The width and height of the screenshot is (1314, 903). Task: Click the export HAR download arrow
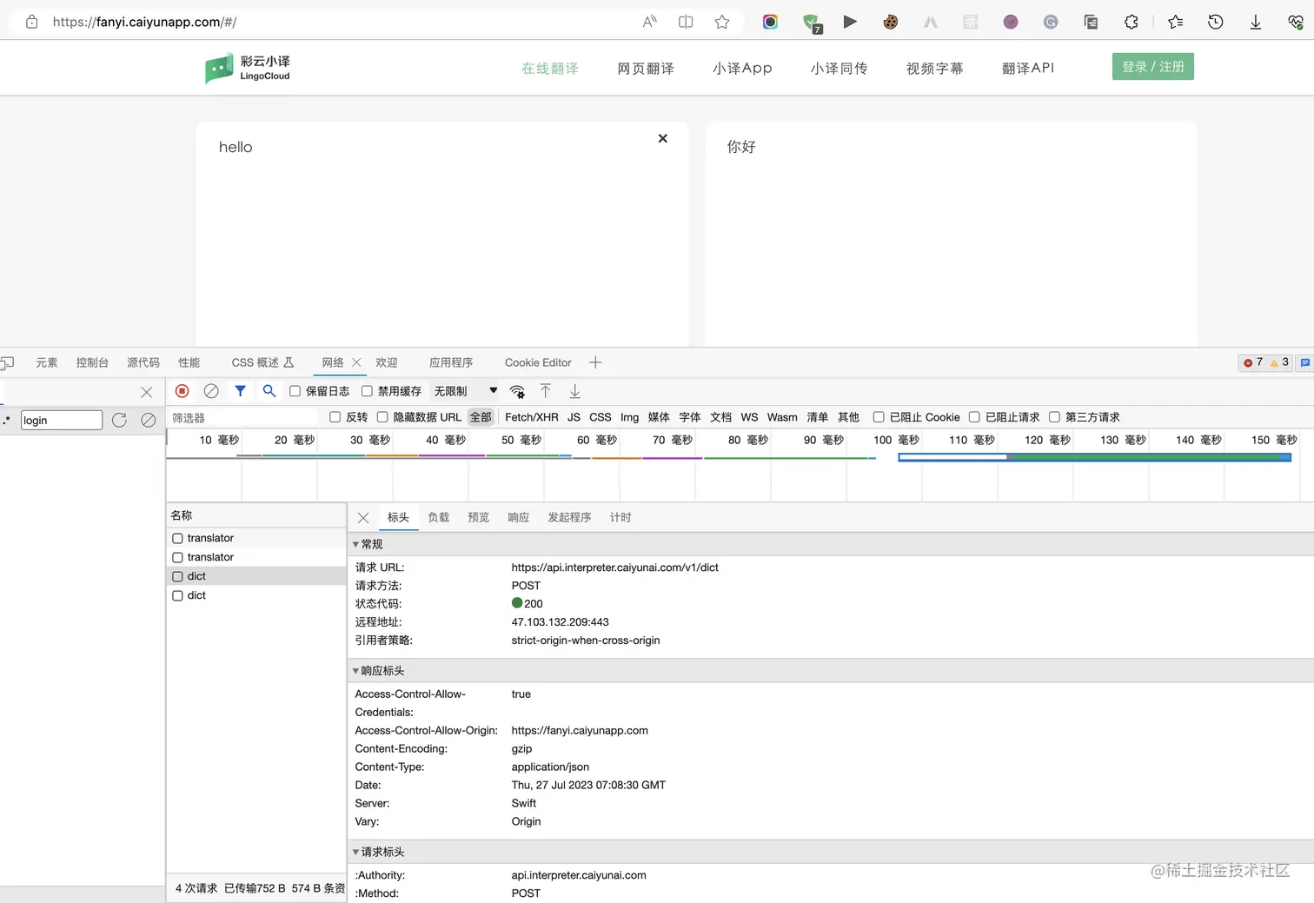(575, 391)
